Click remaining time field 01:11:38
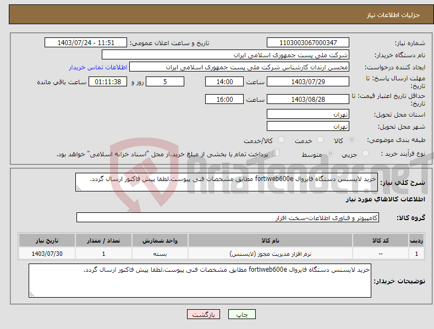This screenshot has width=434, height=329. 108,81
